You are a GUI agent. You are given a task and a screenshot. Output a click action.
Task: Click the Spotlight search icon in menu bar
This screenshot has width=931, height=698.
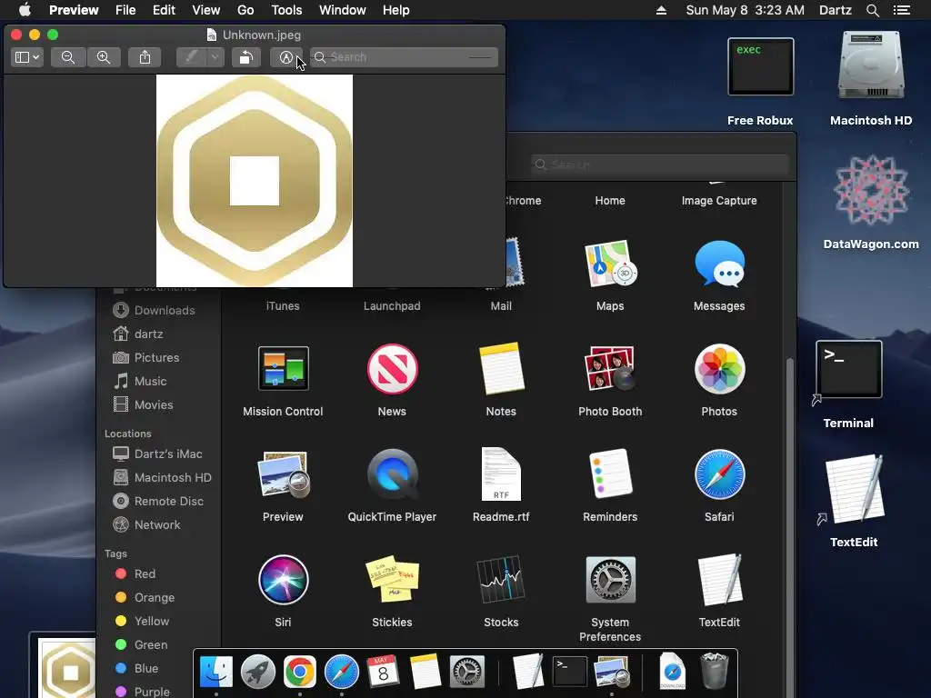pyautogui.click(x=873, y=10)
